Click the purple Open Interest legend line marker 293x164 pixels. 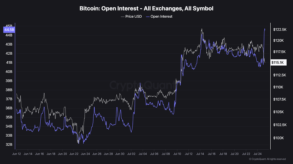point(148,17)
